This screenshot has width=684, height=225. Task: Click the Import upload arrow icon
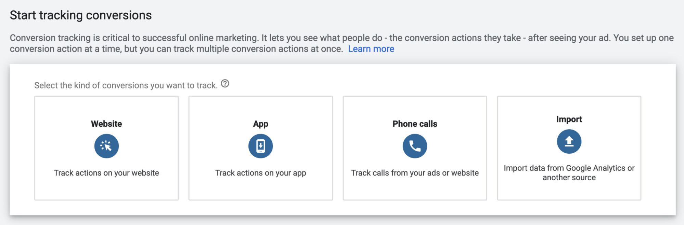569,141
